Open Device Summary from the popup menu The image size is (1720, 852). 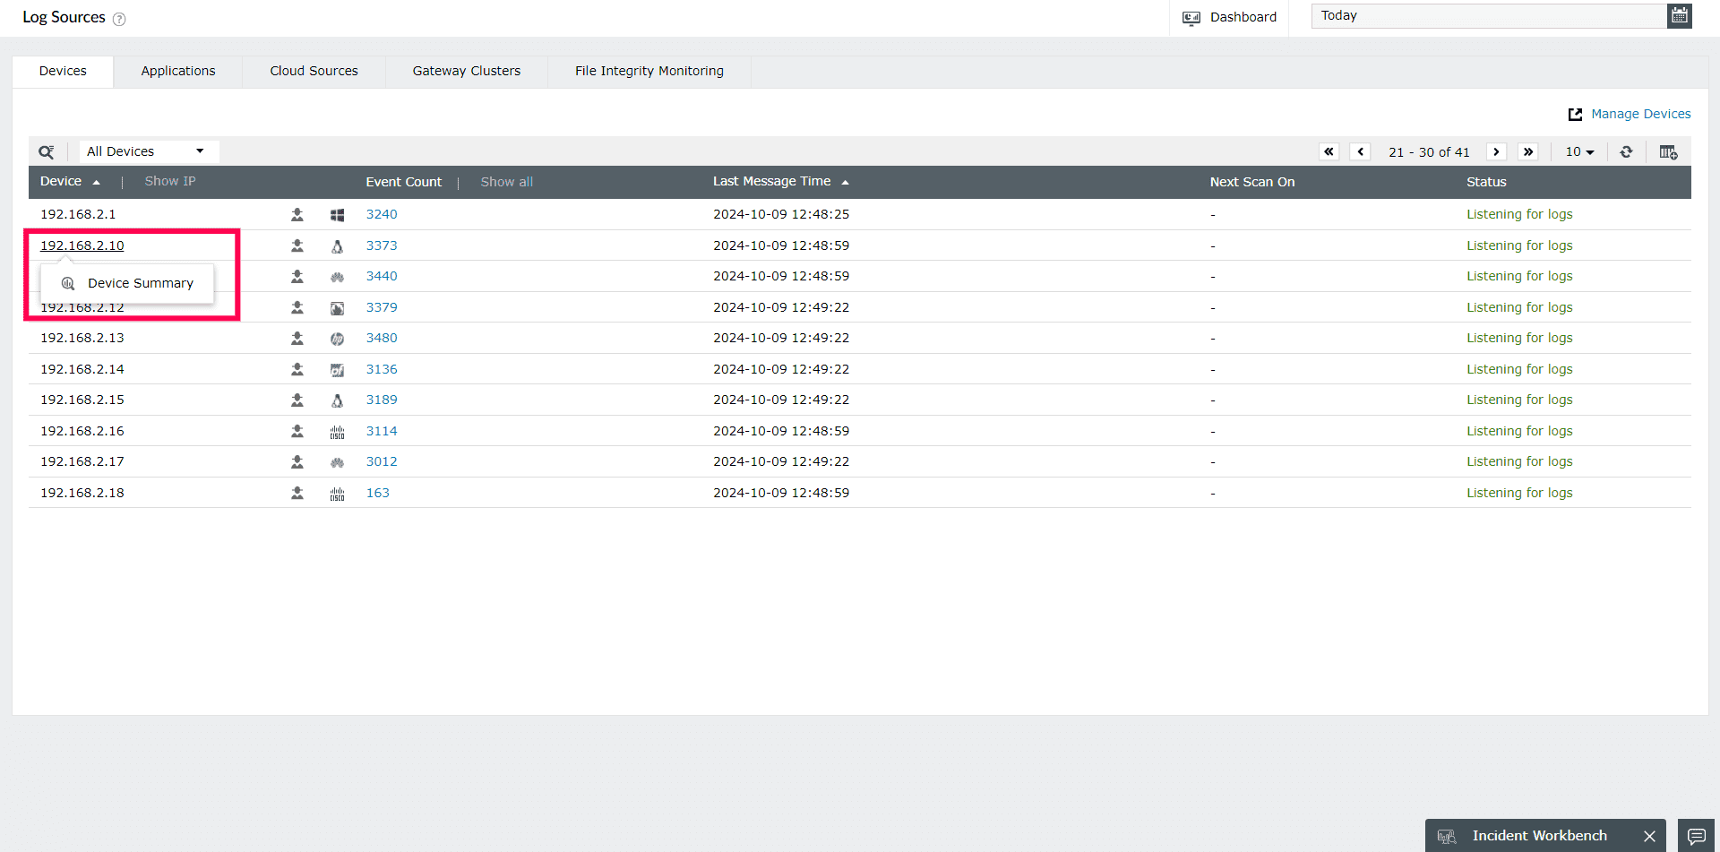(127, 283)
